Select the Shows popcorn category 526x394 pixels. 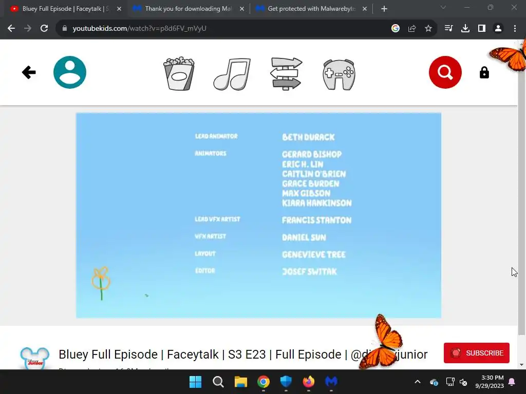(x=179, y=73)
